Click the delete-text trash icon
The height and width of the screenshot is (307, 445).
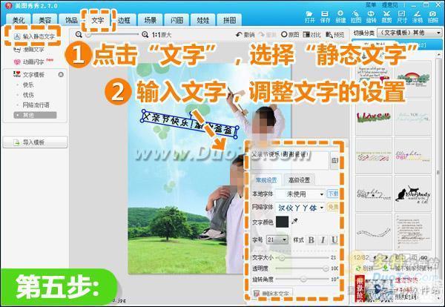[x=257, y=294]
